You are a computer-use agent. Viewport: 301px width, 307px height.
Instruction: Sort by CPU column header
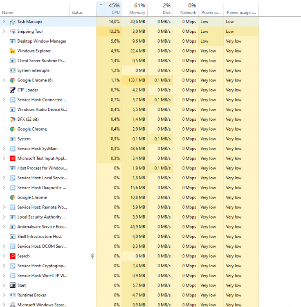(x=109, y=9)
